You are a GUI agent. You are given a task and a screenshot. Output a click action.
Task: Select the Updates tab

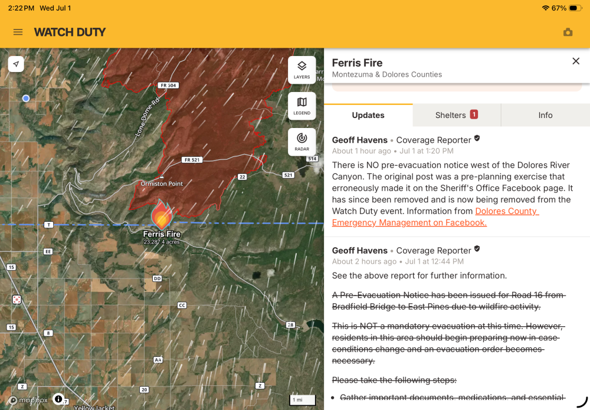[x=368, y=115]
